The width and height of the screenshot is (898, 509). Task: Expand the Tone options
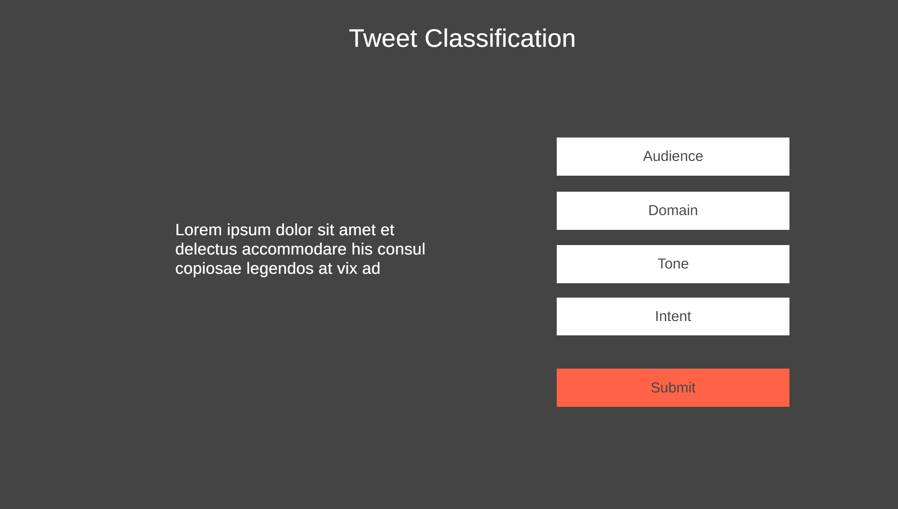click(x=673, y=264)
